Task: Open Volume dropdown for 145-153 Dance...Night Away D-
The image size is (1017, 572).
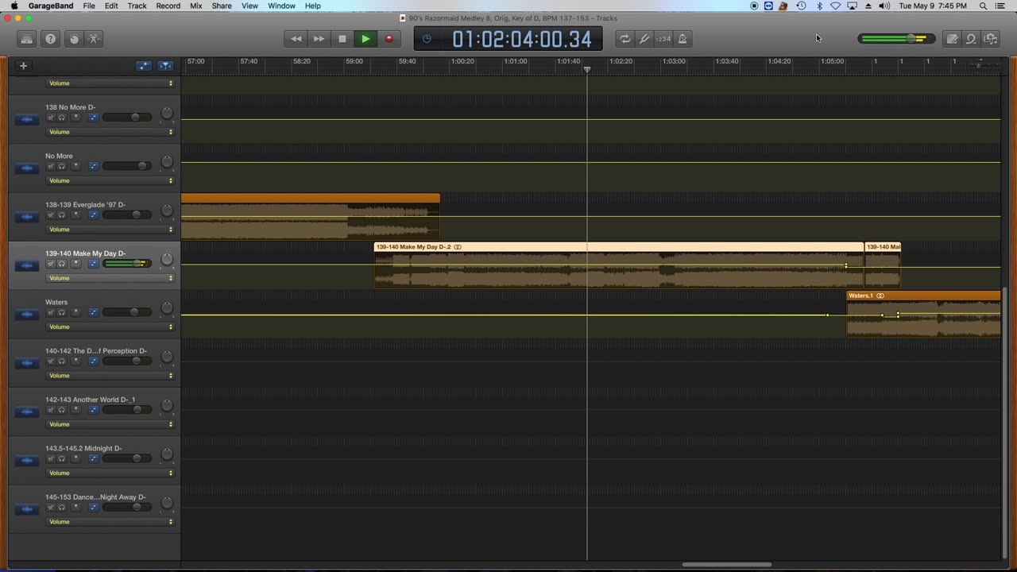Action: [x=110, y=522]
